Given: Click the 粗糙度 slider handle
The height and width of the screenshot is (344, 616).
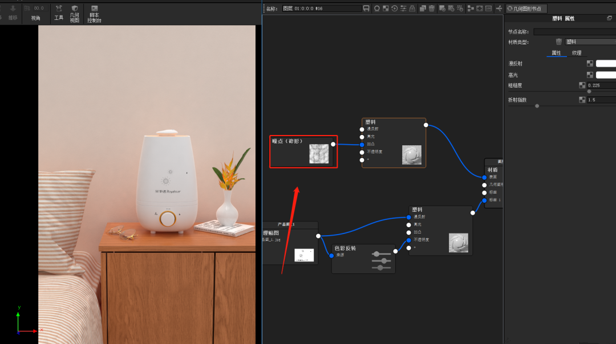Looking at the screenshot, I should (589, 91).
